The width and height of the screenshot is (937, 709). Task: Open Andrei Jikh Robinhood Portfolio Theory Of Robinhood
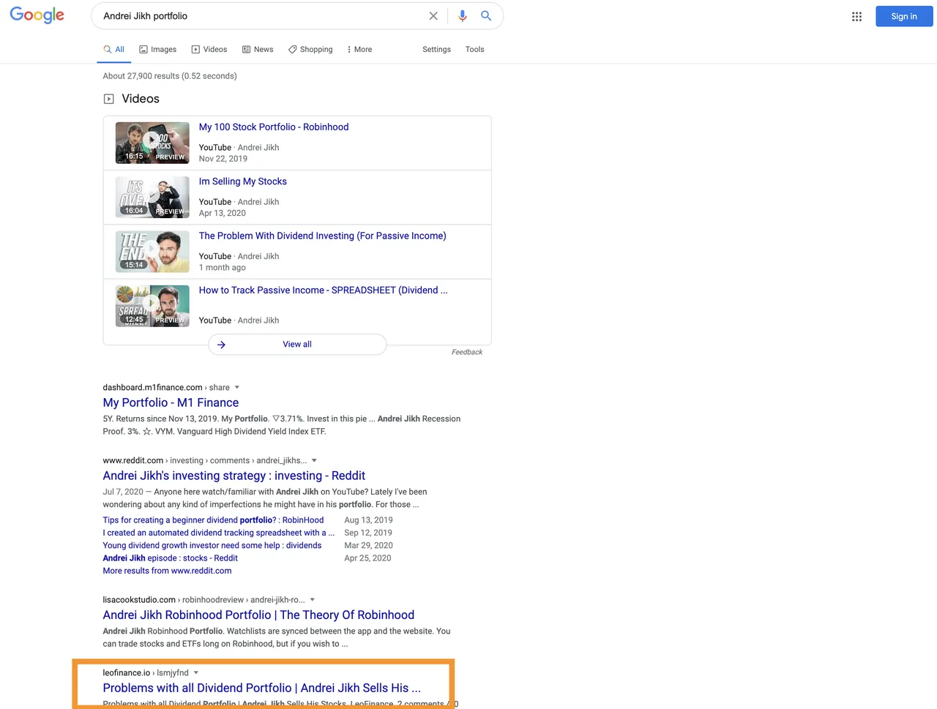pos(258,615)
